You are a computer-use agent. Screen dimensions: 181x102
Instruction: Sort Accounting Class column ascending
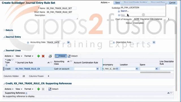(x=68, y=61)
